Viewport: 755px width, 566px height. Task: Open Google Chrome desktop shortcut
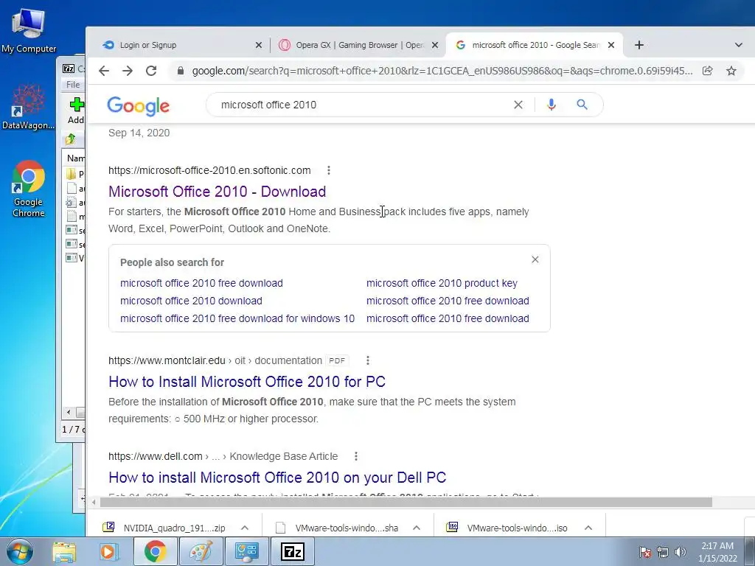pyautogui.click(x=29, y=189)
